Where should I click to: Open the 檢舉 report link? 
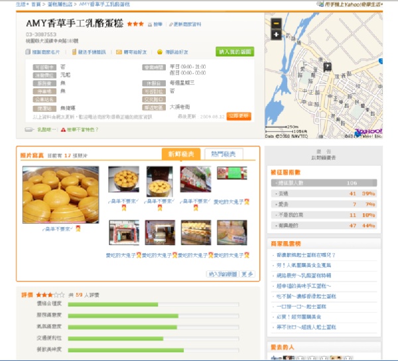click(158, 25)
